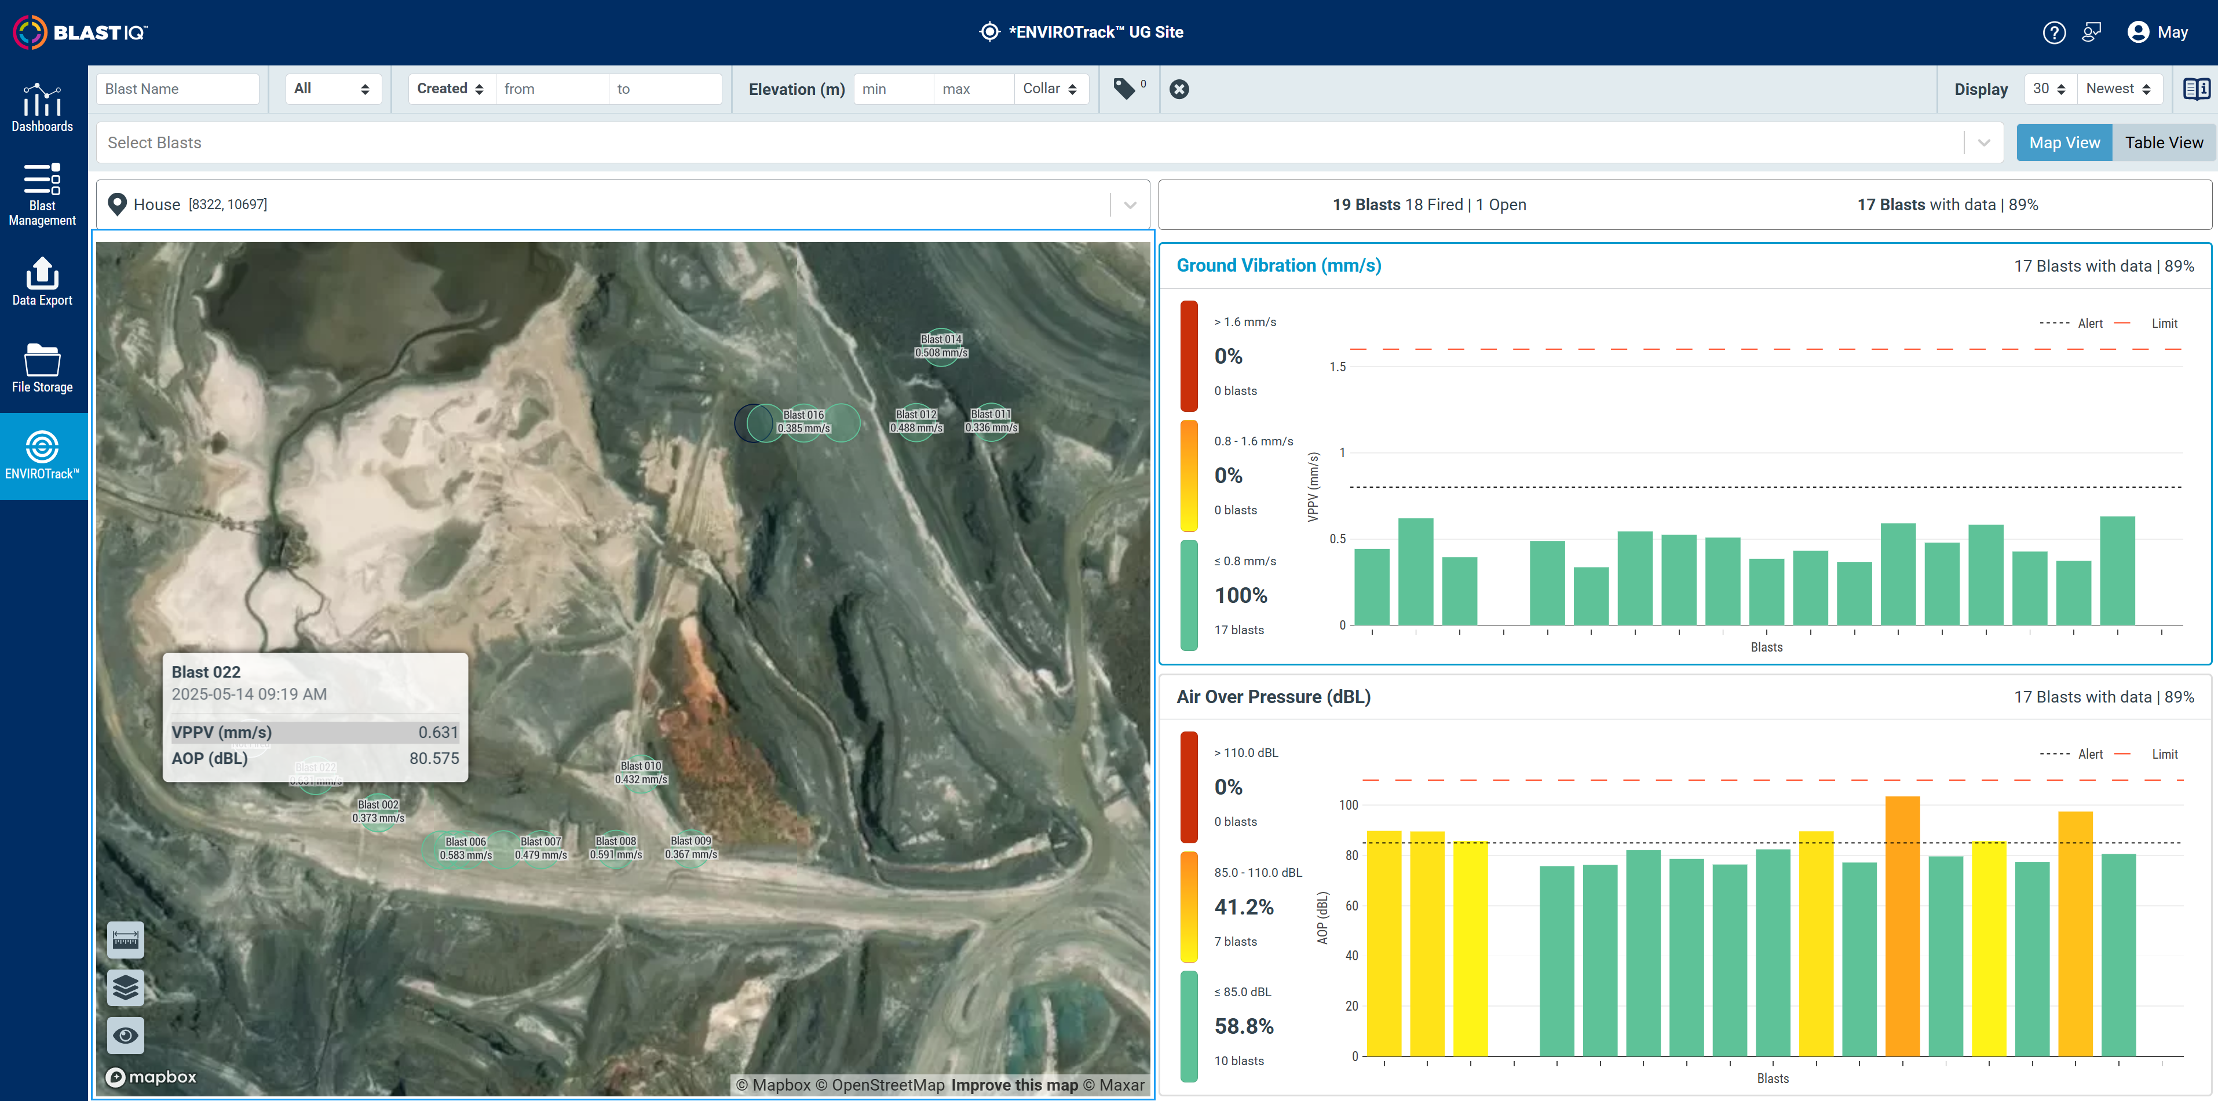Toggle Alert legend in Air Over Pressure chart
This screenshot has width=2218, height=1101.
[x=2071, y=754]
